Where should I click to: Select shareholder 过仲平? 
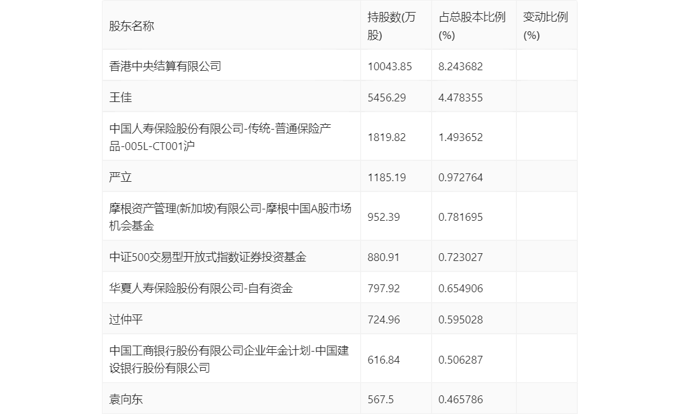coord(126,319)
